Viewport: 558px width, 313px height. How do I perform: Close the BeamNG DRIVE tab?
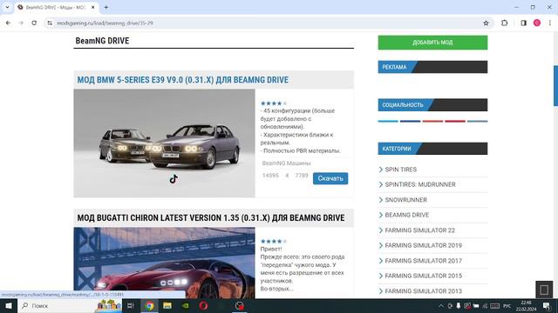[x=93, y=7]
